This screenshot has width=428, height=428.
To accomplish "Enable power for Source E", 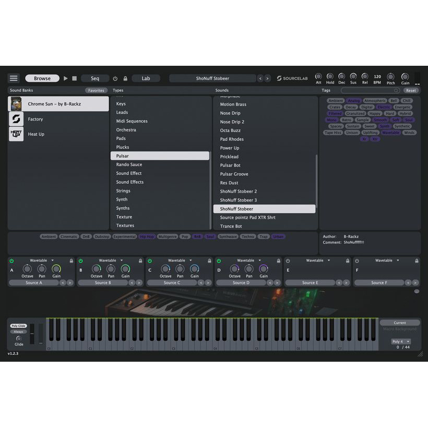I will tap(288, 261).
